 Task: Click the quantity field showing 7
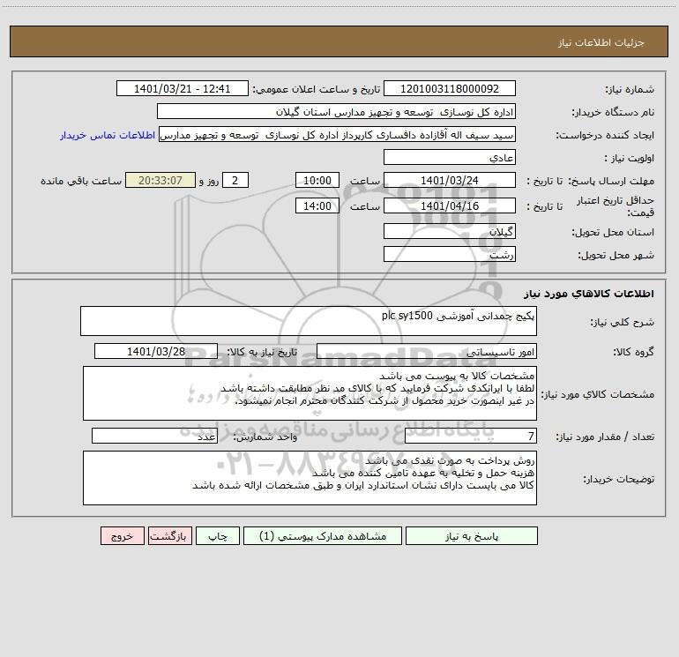click(471, 436)
